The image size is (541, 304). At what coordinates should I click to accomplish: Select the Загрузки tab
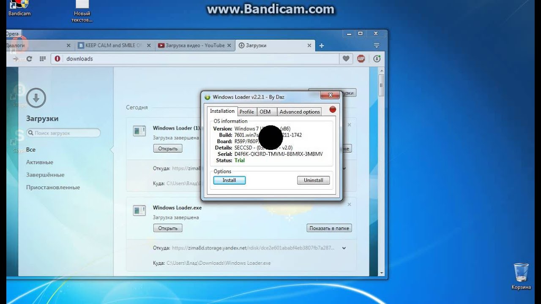(274, 45)
